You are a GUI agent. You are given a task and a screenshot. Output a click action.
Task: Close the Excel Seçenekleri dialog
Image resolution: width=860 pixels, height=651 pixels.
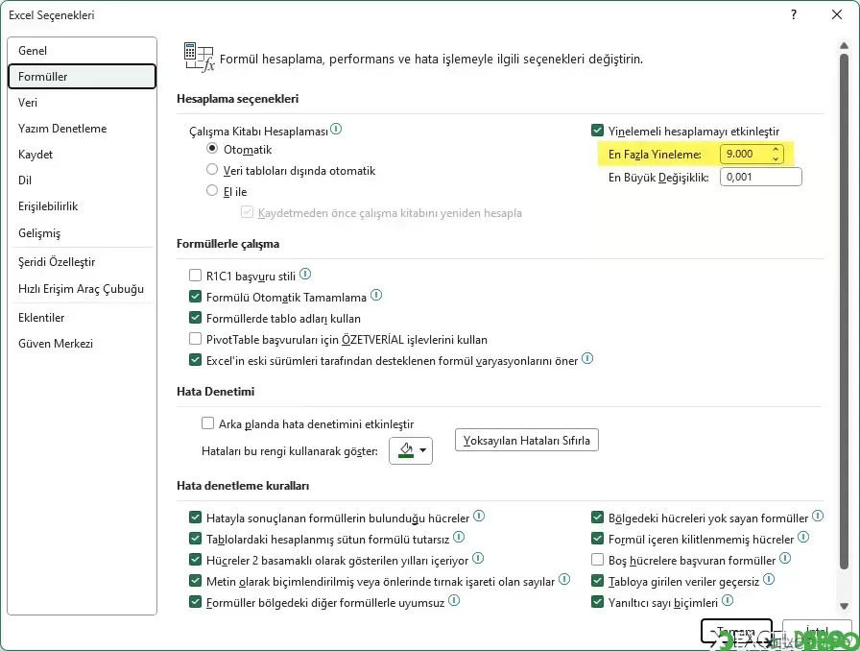point(837,14)
